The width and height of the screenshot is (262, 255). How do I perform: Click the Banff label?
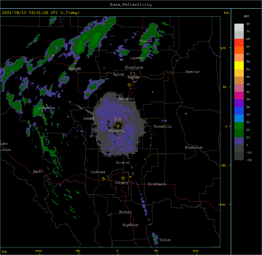click(x=38, y=172)
